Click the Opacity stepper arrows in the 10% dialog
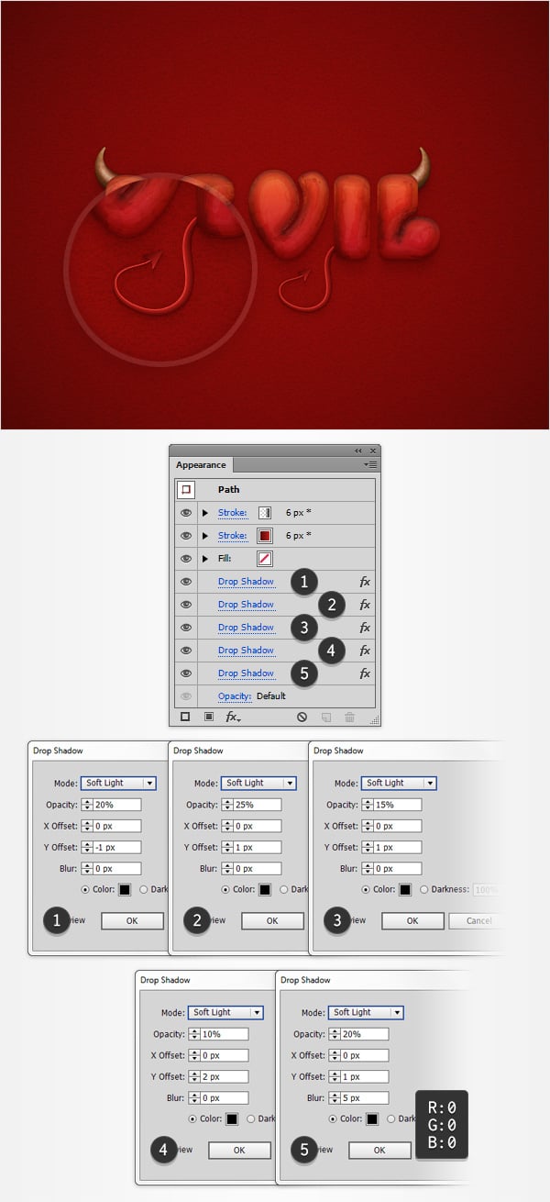 [x=193, y=1034]
